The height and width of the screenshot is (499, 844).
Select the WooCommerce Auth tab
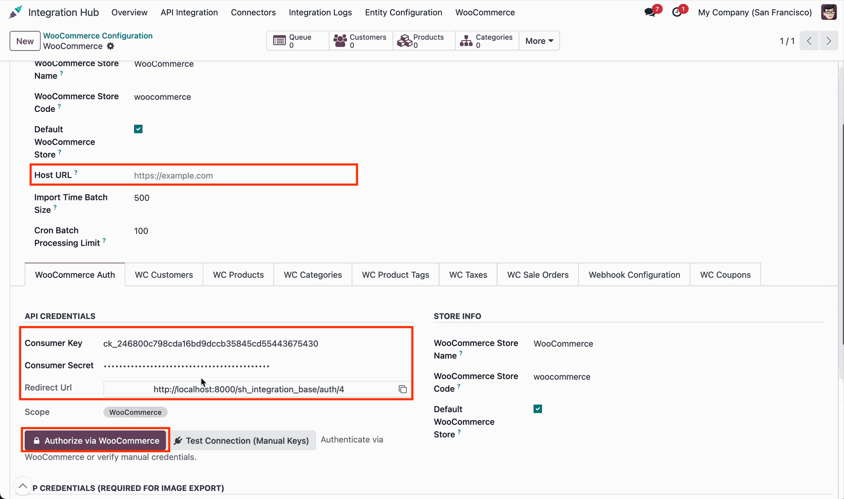75,275
